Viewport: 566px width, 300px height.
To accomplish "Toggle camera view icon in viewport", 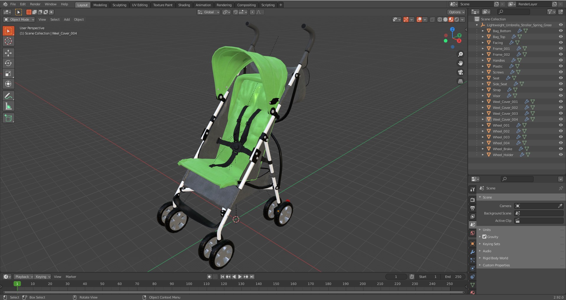I will 460,72.
